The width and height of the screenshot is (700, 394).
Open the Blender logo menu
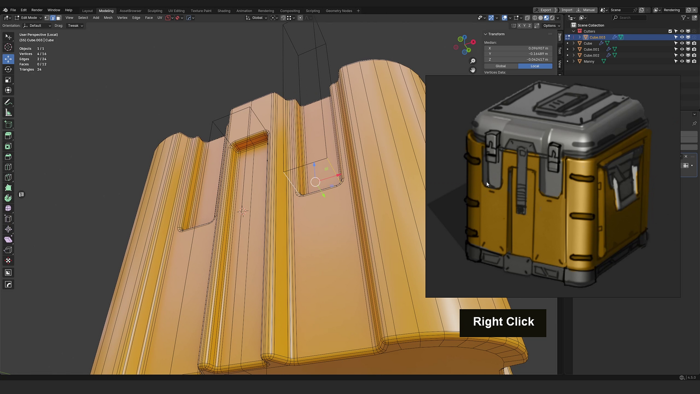coord(5,10)
